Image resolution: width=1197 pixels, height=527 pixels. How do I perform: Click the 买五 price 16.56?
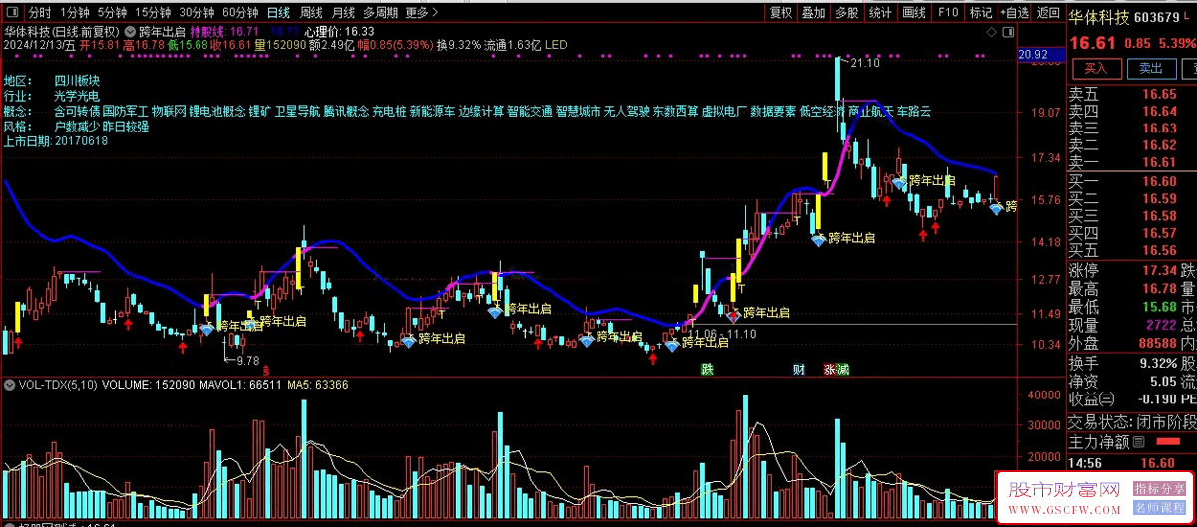[x=1159, y=250]
